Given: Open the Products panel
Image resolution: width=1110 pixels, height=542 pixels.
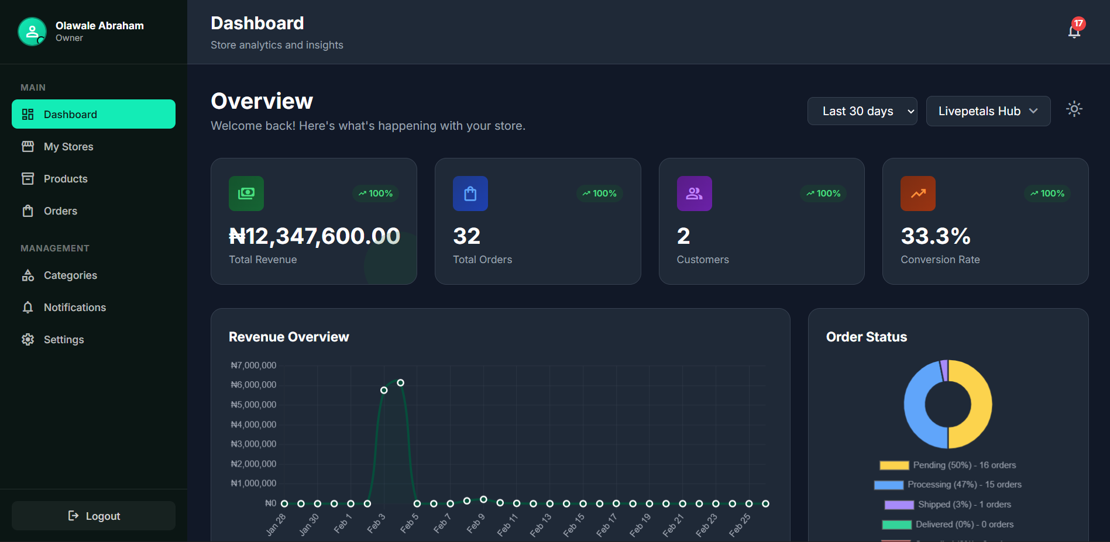Looking at the screenshot, I should (66, 178).
